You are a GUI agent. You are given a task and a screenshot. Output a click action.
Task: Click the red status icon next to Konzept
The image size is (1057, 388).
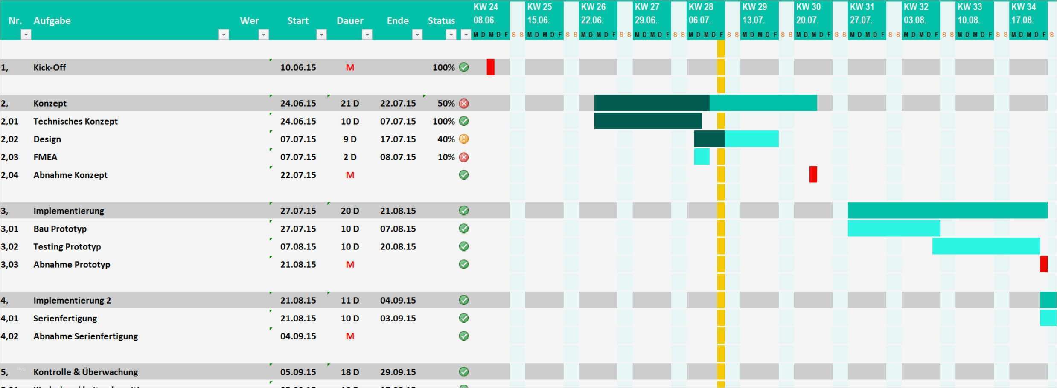[x=464, y=103]
